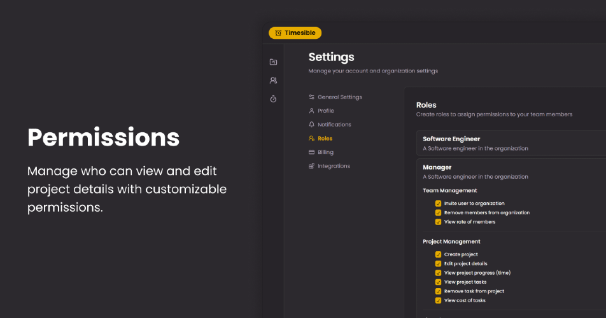This screenshot has width=606, height=318.
Task: Click 'Manage your account and organization settings' text
Action: (373, 71)
